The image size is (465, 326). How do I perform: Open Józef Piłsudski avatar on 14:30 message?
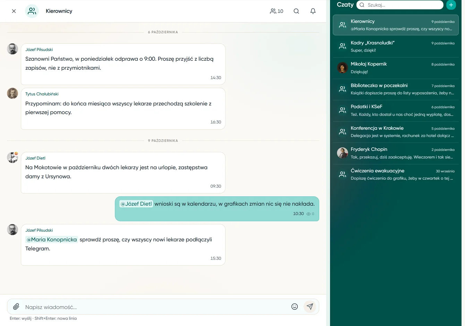point(12,49)
